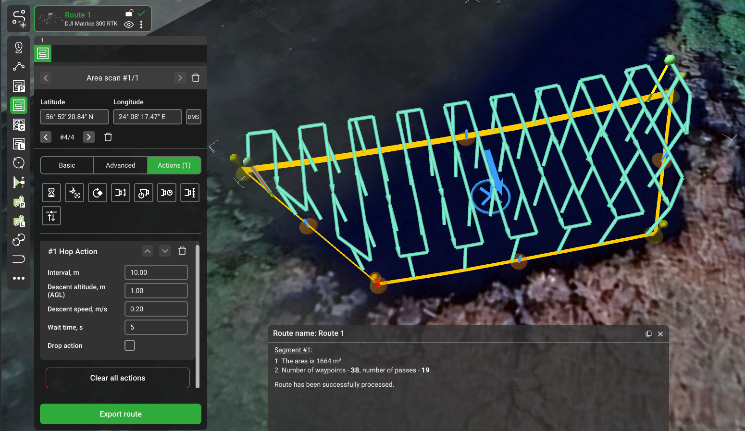Click the Export route button
Screen dimensions: 745x431
click(121, 414)
